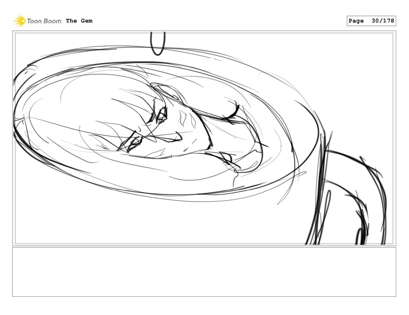Image resolution: width=409 pixels, height=315 pixels.
Task: Click the Toon Boom logo
Action: point(38,21)
